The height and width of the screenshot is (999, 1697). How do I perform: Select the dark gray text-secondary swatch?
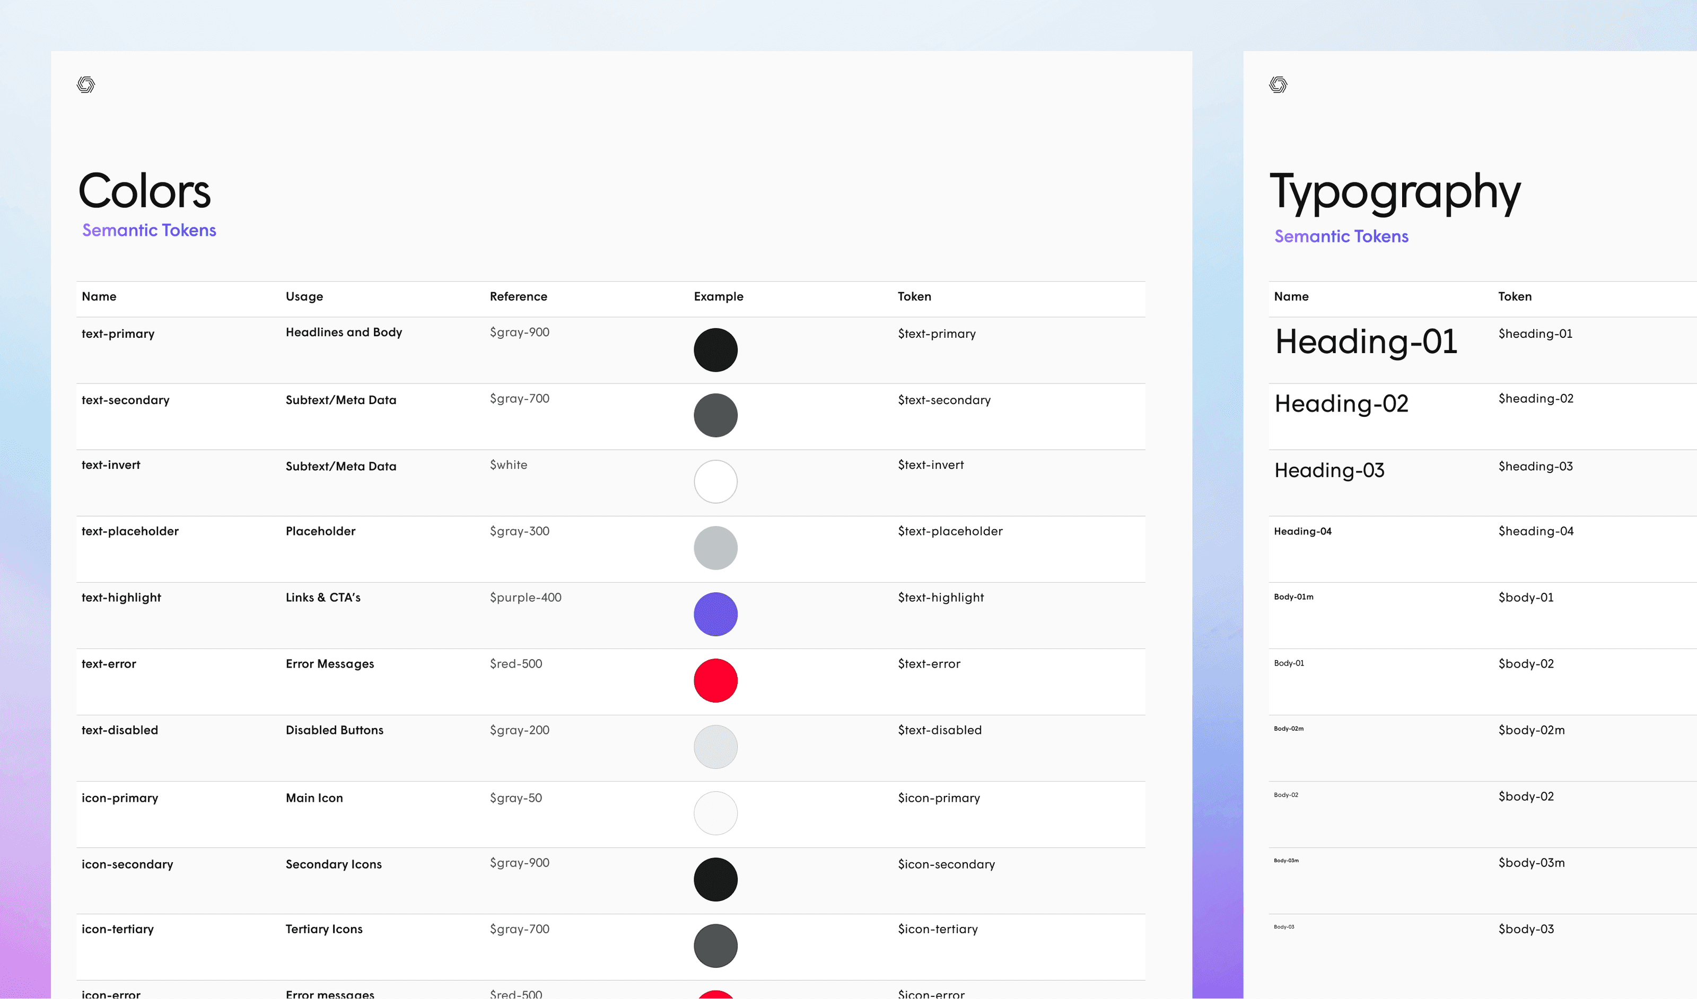(x=715, y=415)
